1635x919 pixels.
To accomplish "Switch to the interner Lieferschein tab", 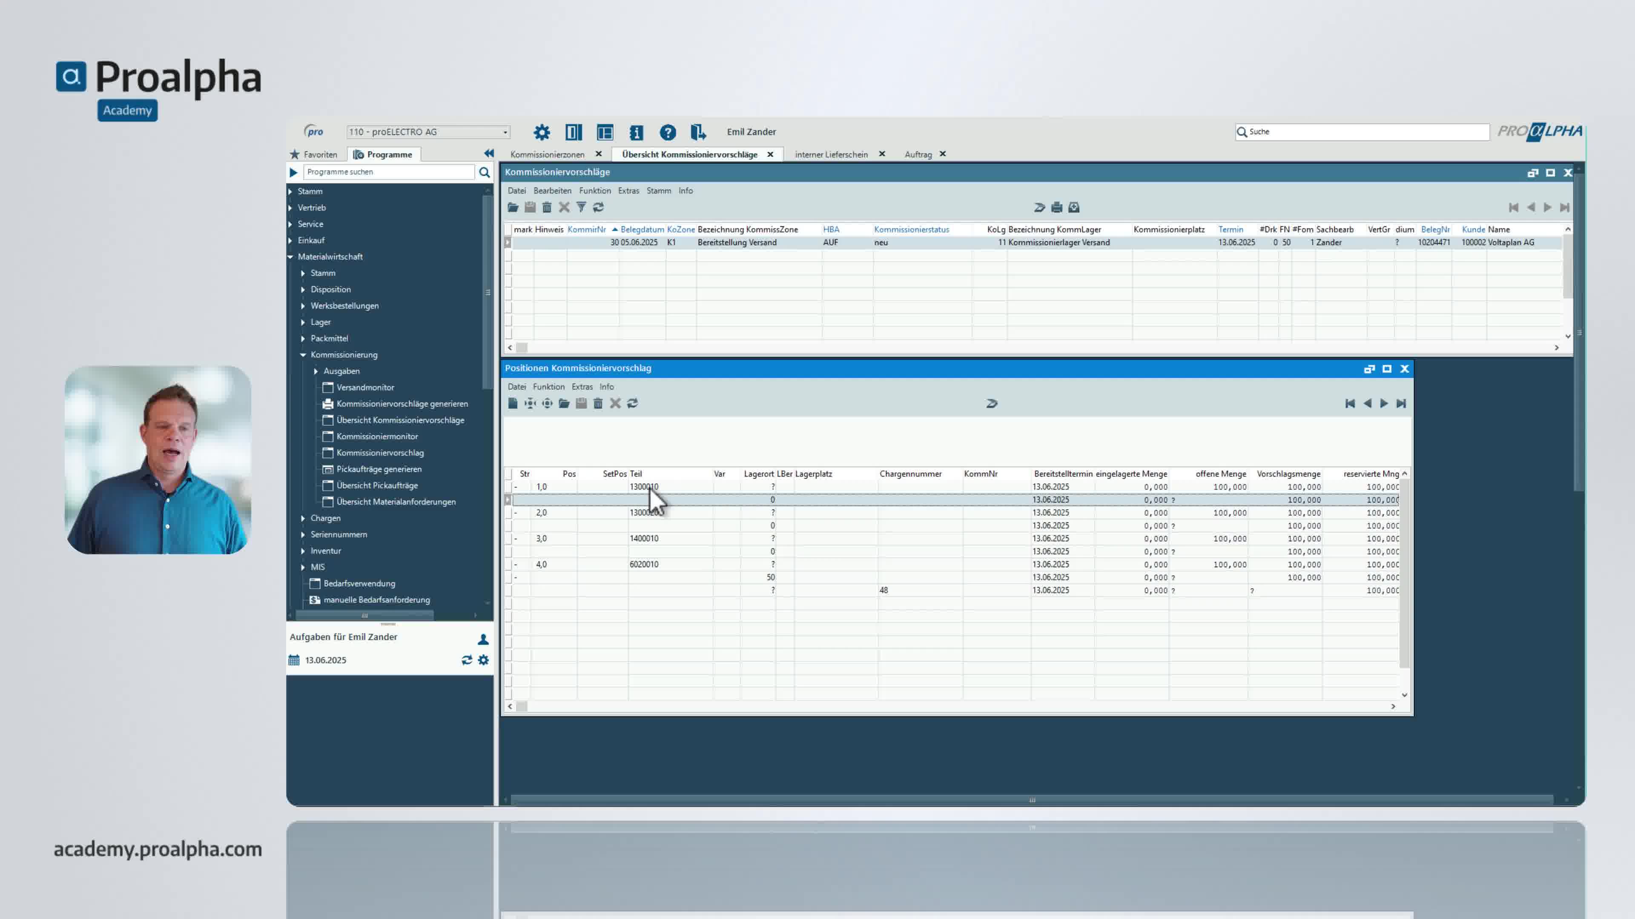I will pos(831,154).
